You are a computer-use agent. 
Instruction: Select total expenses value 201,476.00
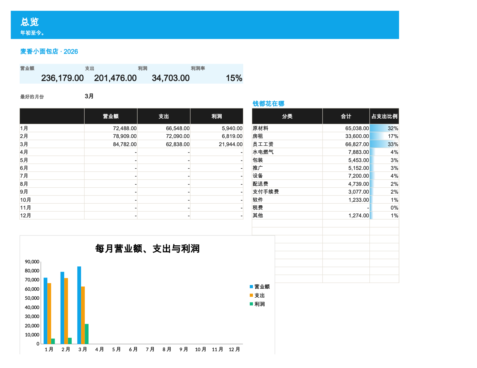coord(115,78)
